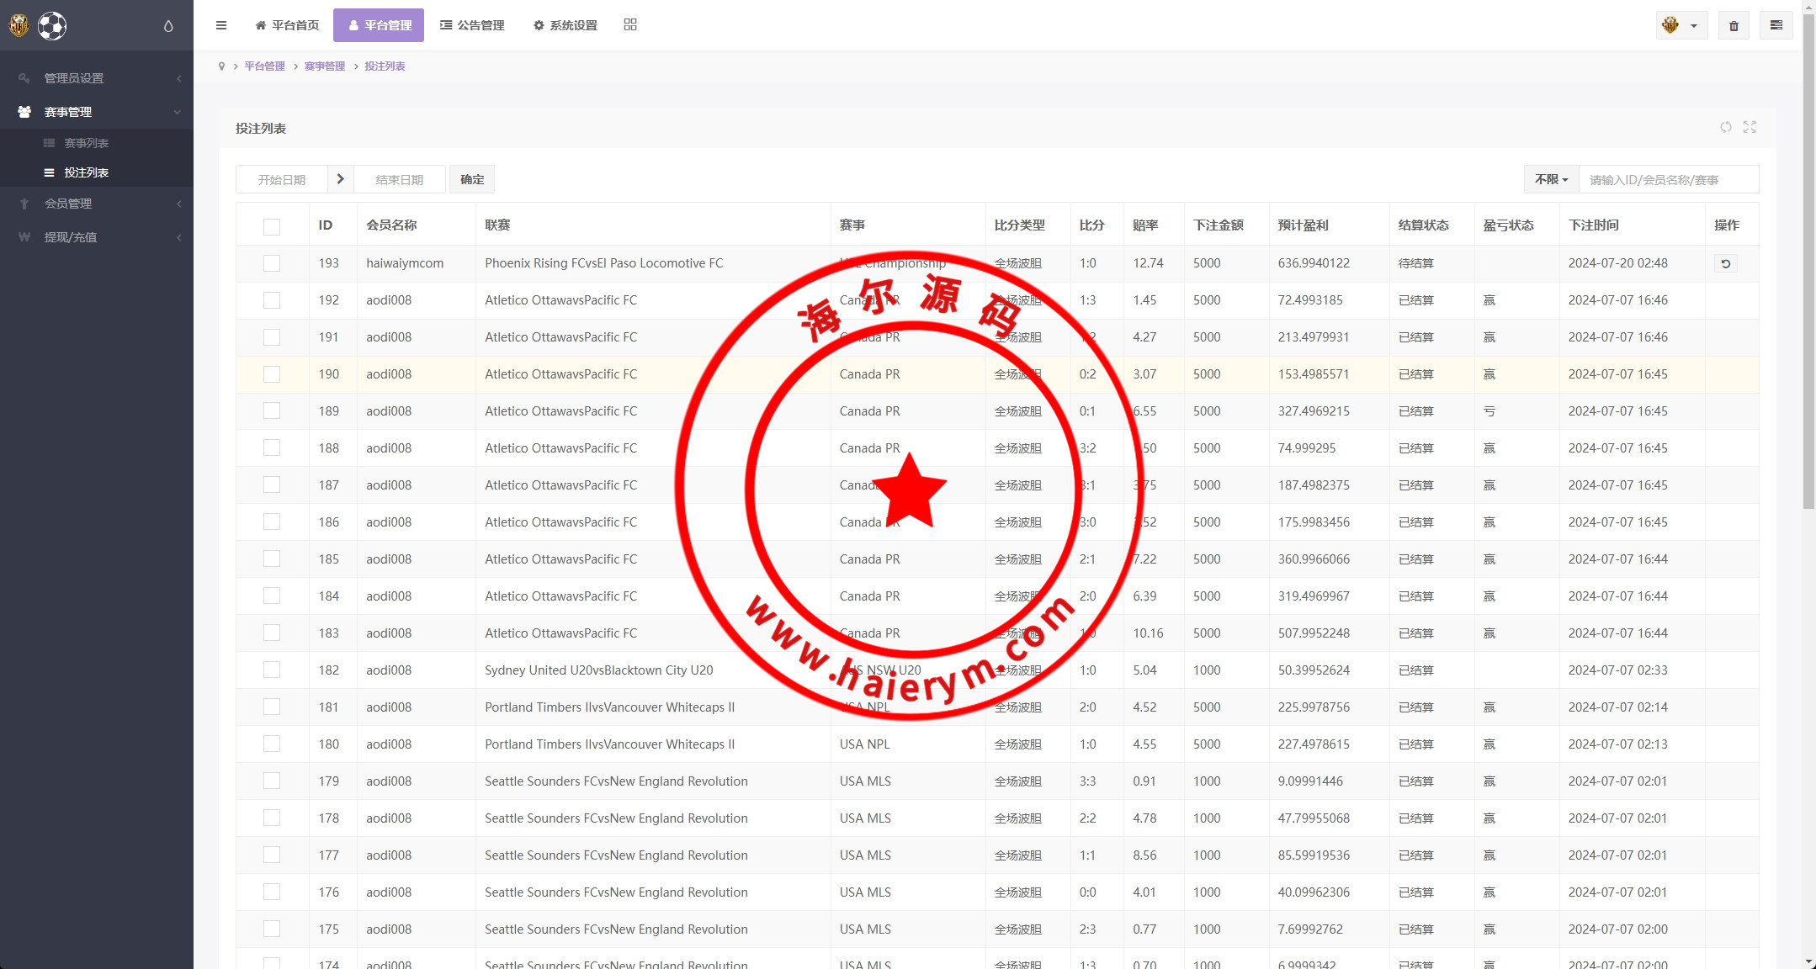Check the checkbox for row 193
Screen dimensions: 1816x969
pos(271,263)
